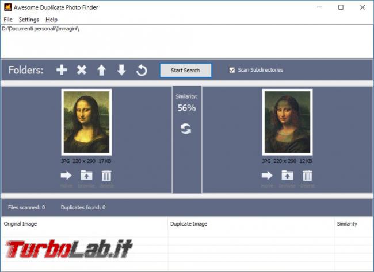Add a folder with the plus icon

click(62, 70)
